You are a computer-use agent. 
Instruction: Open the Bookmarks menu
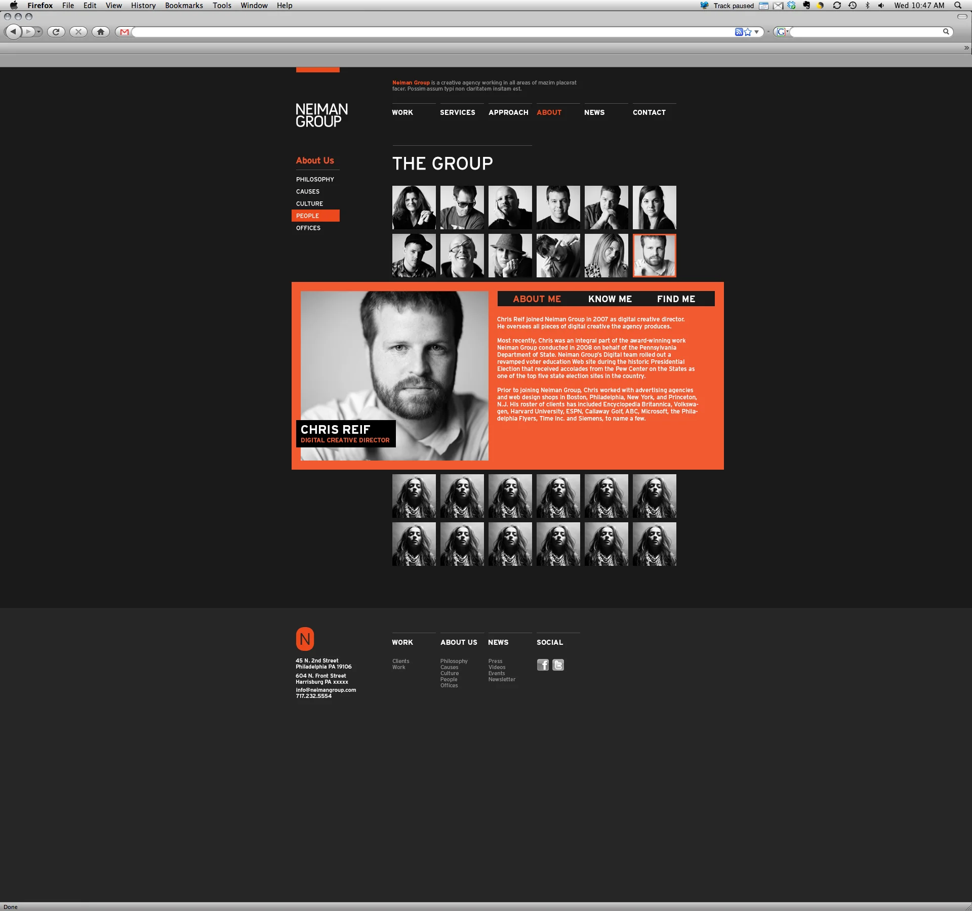[184, 5]
